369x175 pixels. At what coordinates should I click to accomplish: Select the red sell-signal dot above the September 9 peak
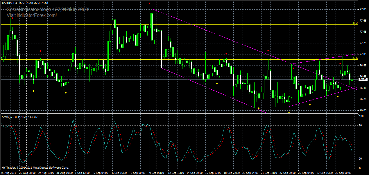[150, 3]
